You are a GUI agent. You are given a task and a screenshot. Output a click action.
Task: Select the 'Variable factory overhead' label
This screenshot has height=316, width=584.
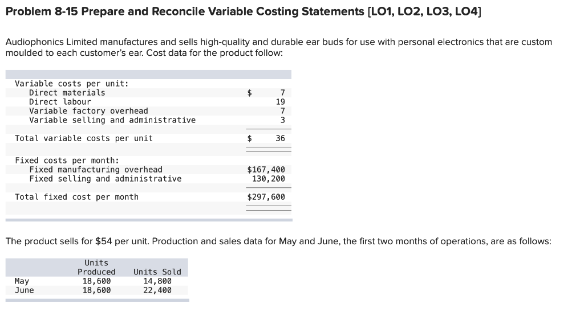88,111
